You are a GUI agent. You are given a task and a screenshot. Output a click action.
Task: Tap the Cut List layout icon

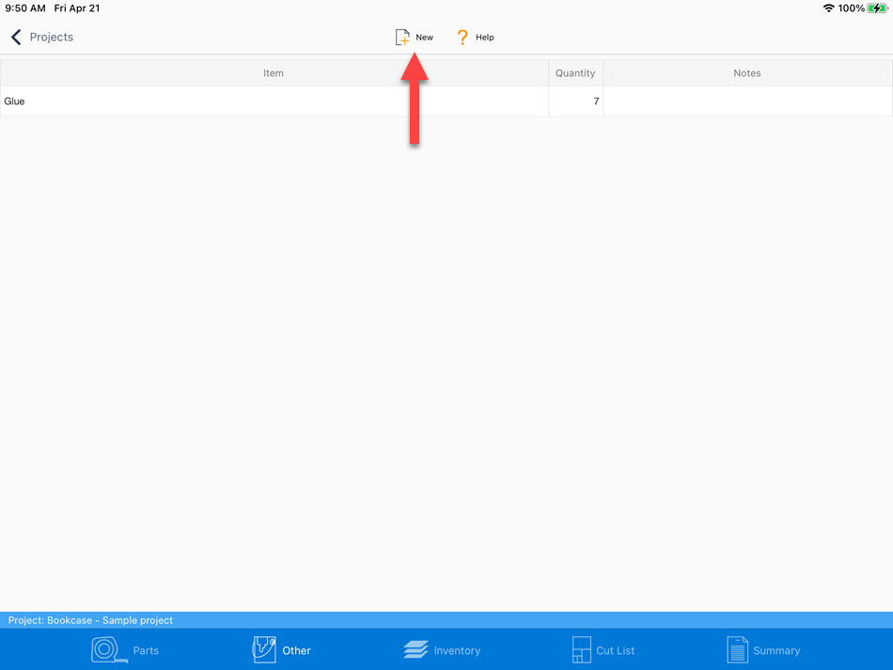(581, 650)
